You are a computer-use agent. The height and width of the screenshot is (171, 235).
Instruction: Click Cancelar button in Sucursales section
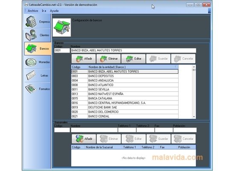[x=183, y=139]
